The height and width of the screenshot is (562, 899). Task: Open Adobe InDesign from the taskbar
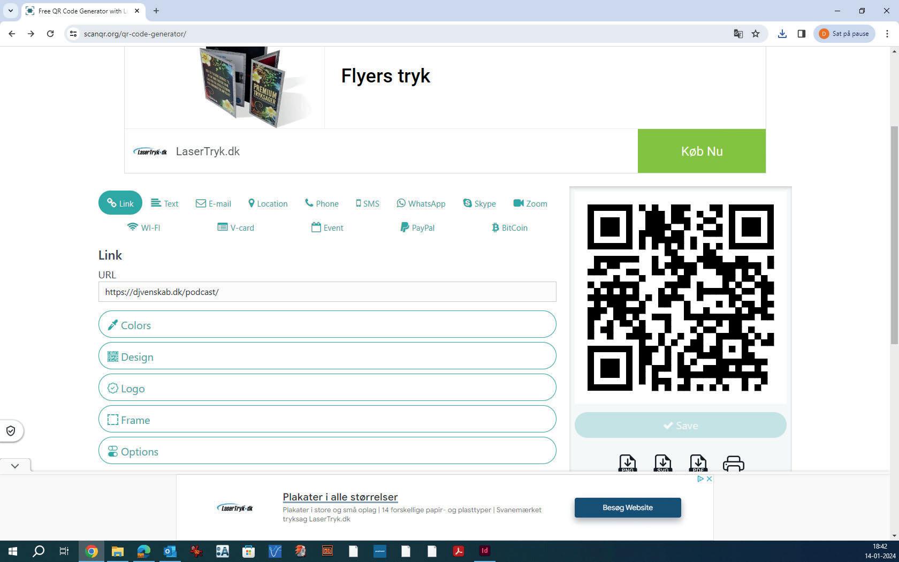tap(485, 551)
